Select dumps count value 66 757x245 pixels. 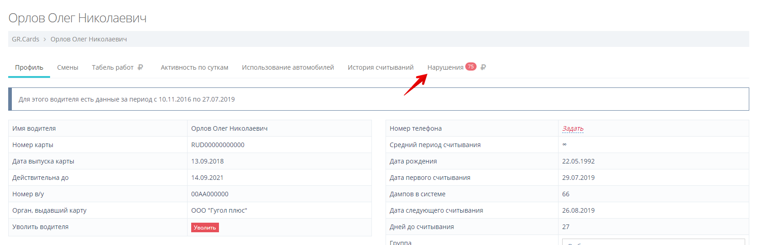pos(566,194)
